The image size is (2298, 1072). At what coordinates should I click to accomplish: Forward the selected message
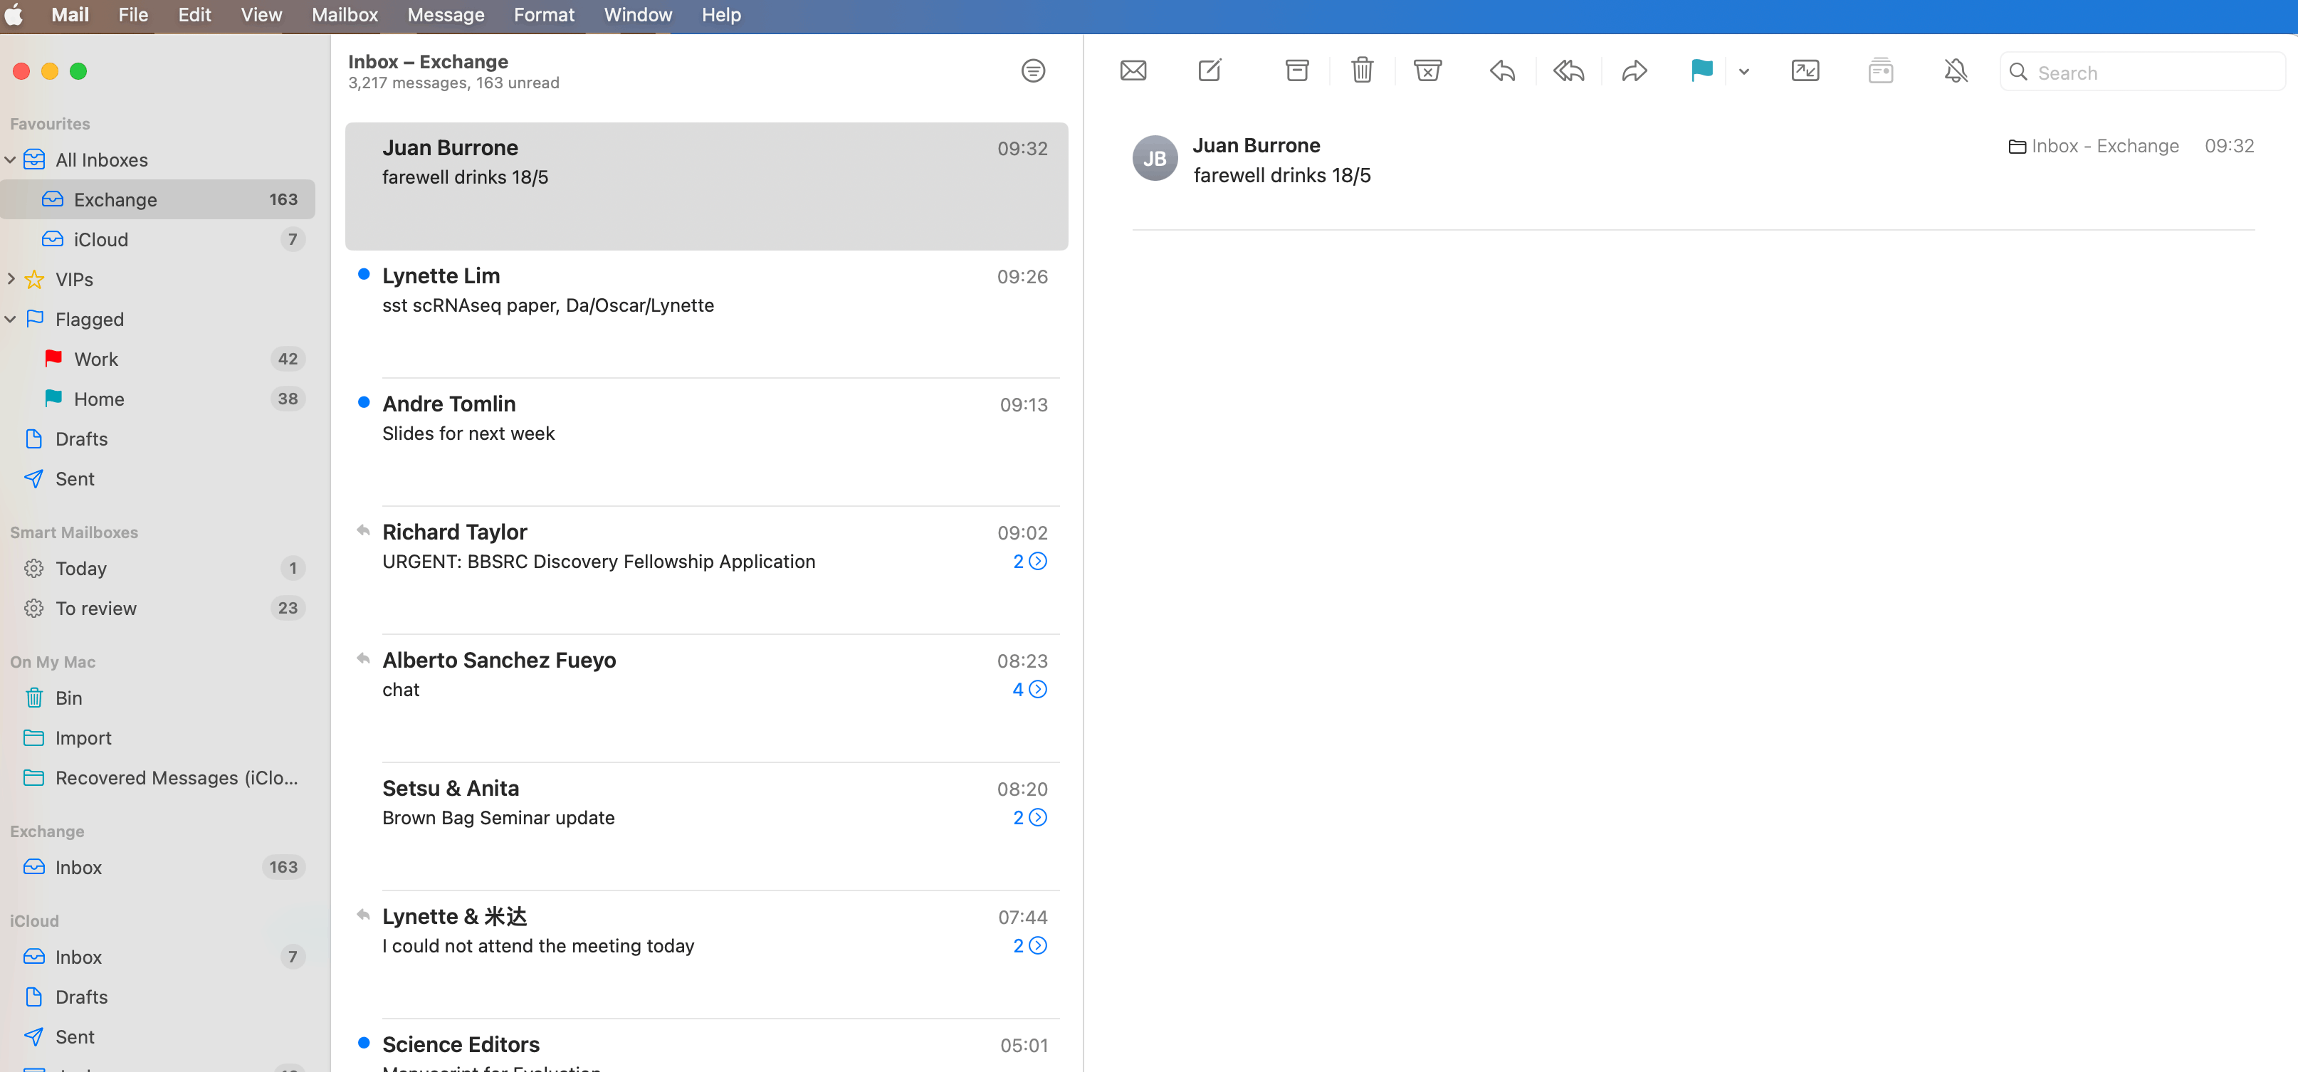point(1635,70)
